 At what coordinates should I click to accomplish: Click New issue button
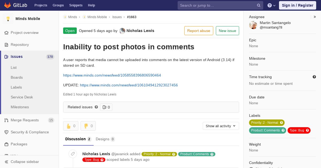pos(227,31)
